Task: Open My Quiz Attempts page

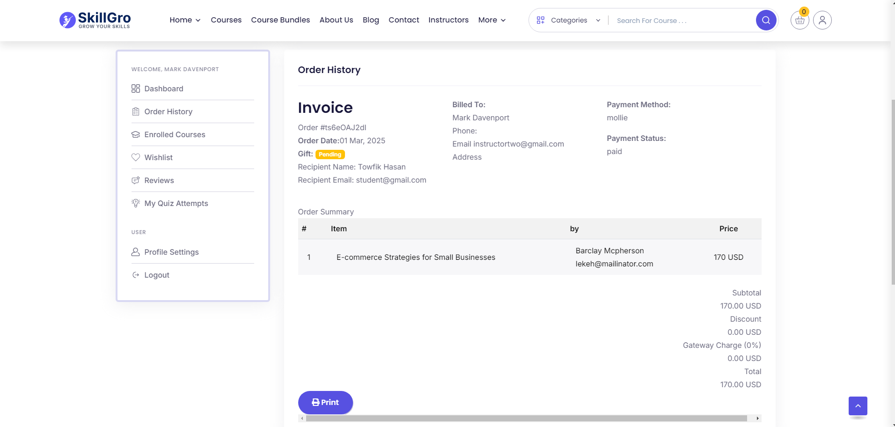Action: pos(176,204)
